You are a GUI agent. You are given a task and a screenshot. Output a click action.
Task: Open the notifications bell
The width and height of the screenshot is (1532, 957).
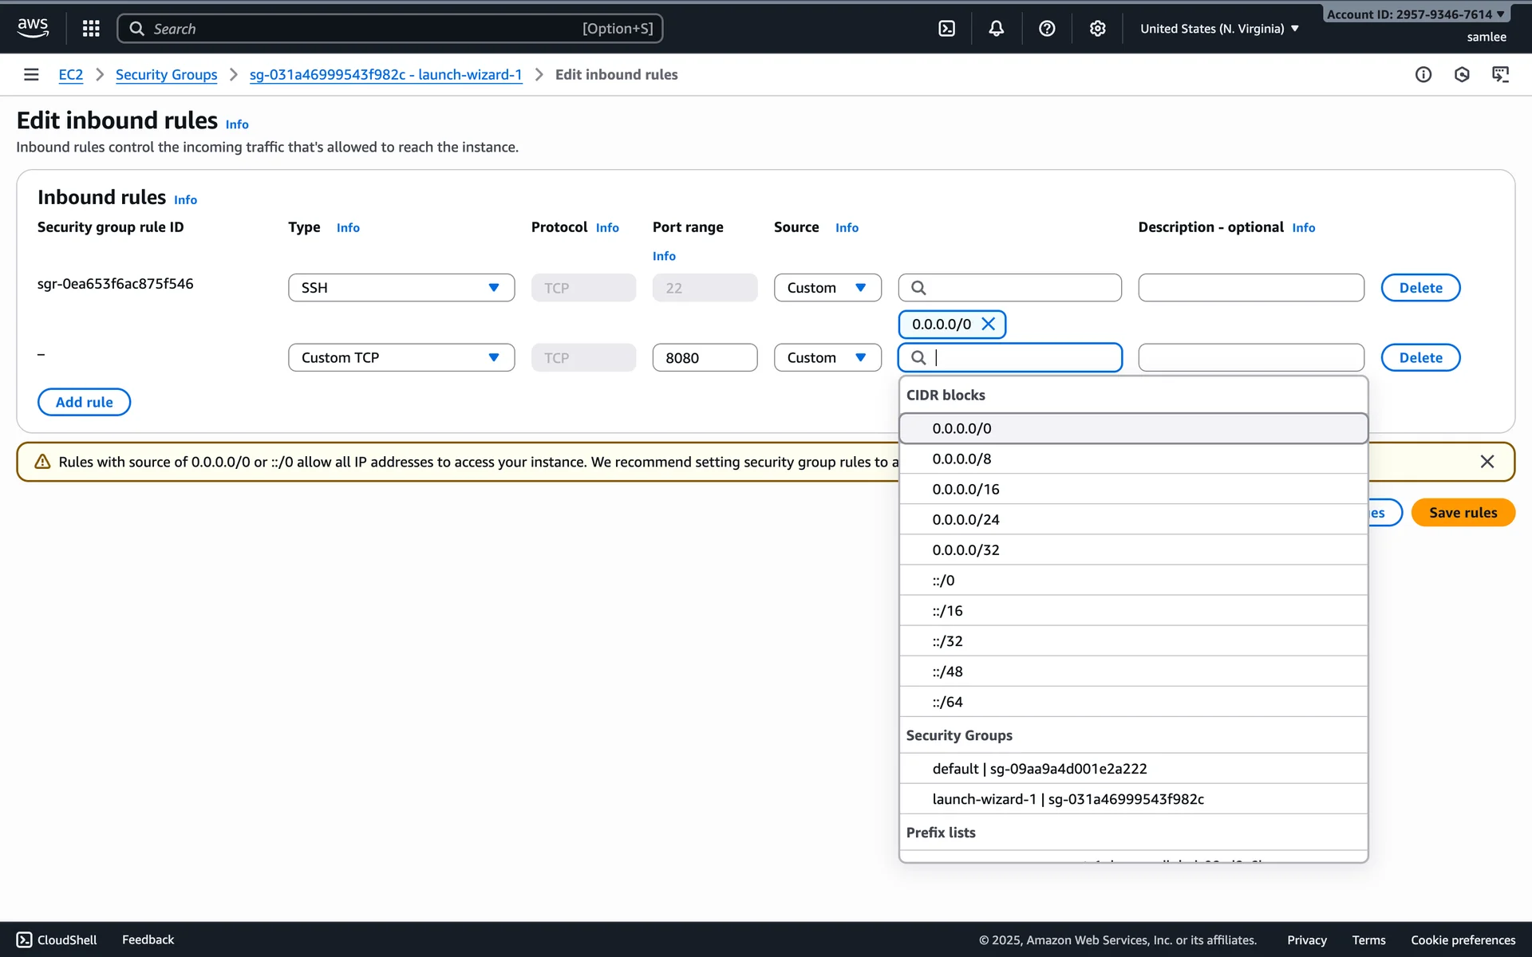[x=996, y=29]
